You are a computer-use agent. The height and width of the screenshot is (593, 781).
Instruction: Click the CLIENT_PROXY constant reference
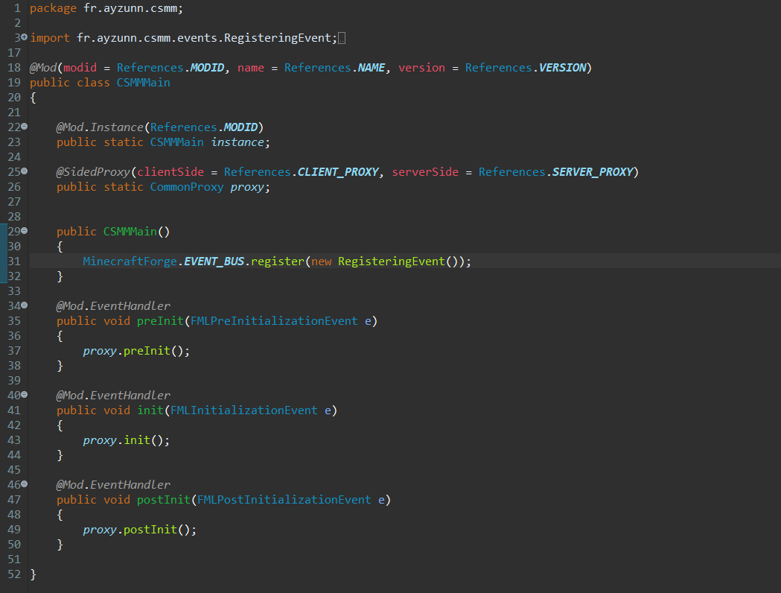click(x=340, y=172)
